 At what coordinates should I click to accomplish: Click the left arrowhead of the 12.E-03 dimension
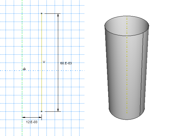coord(24,117)
